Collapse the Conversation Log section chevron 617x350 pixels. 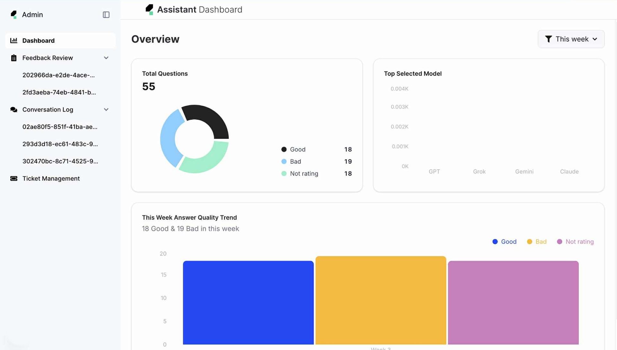pos(106,110)
